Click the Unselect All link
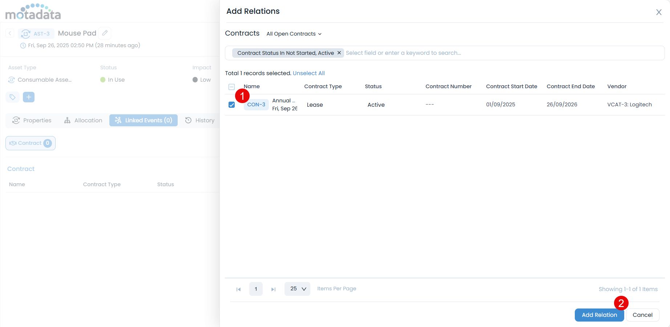 pos(308,73)
